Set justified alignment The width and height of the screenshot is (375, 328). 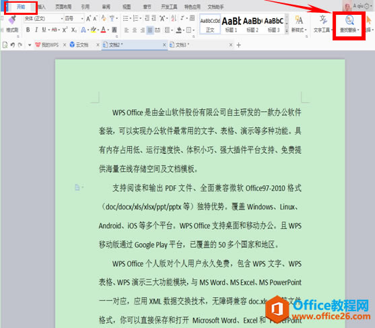150,30
